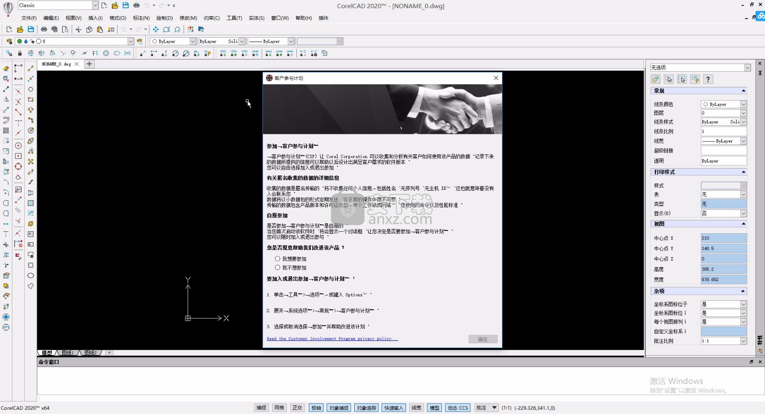Click the Open file folder icon in standard toolbar

pos(20,30)
